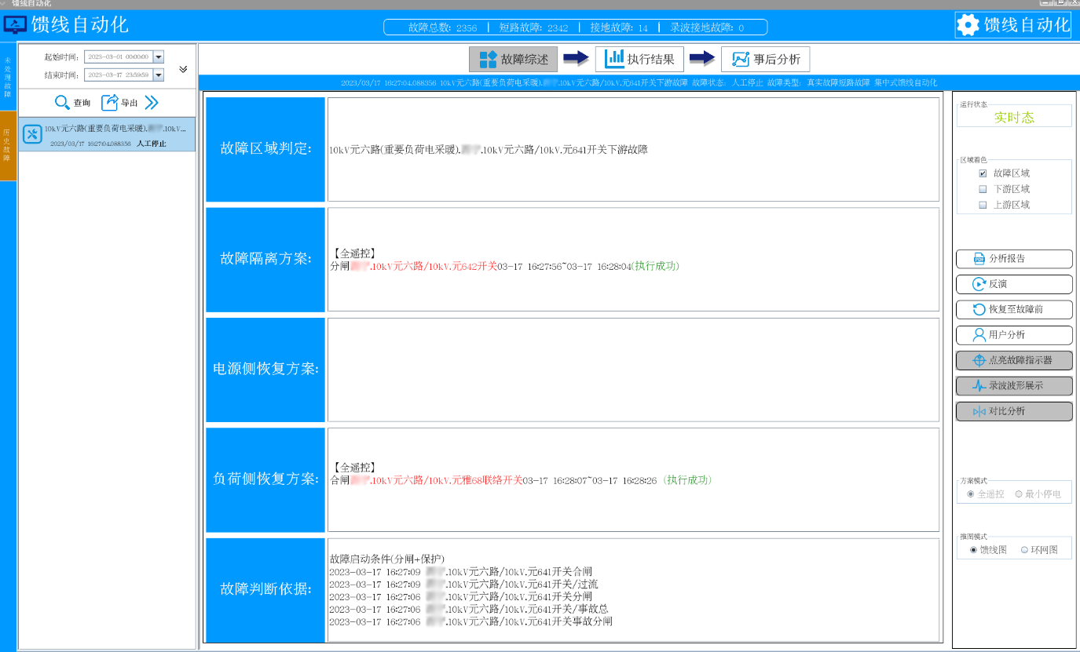This screenshot has height=652, width=1080.
Task: Open the 历史故障 side tab
Action: click(7, 145)
